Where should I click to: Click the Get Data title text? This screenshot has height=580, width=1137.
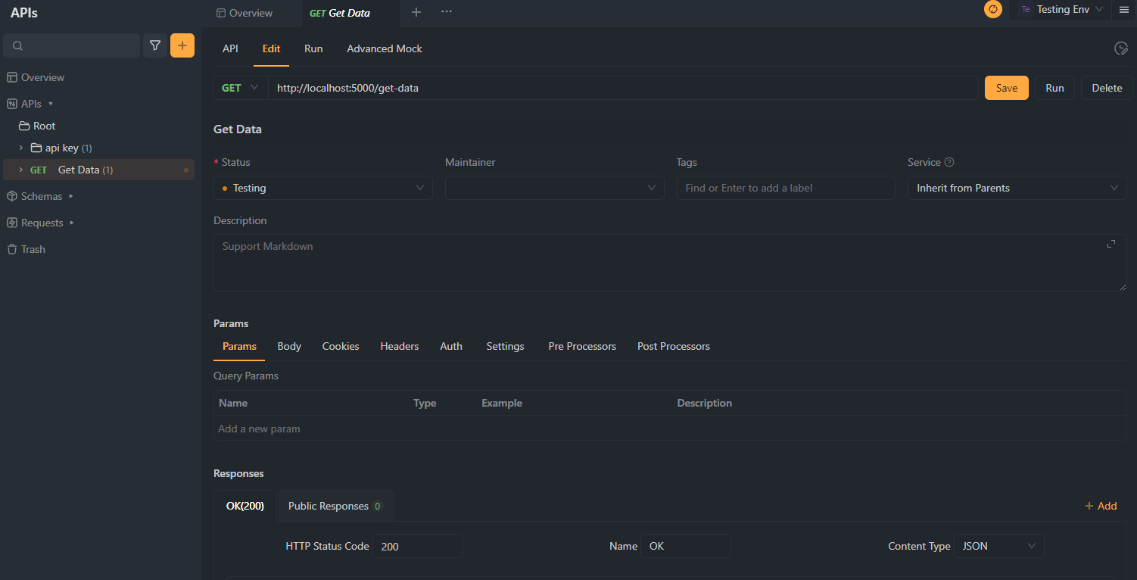point(238,129)
